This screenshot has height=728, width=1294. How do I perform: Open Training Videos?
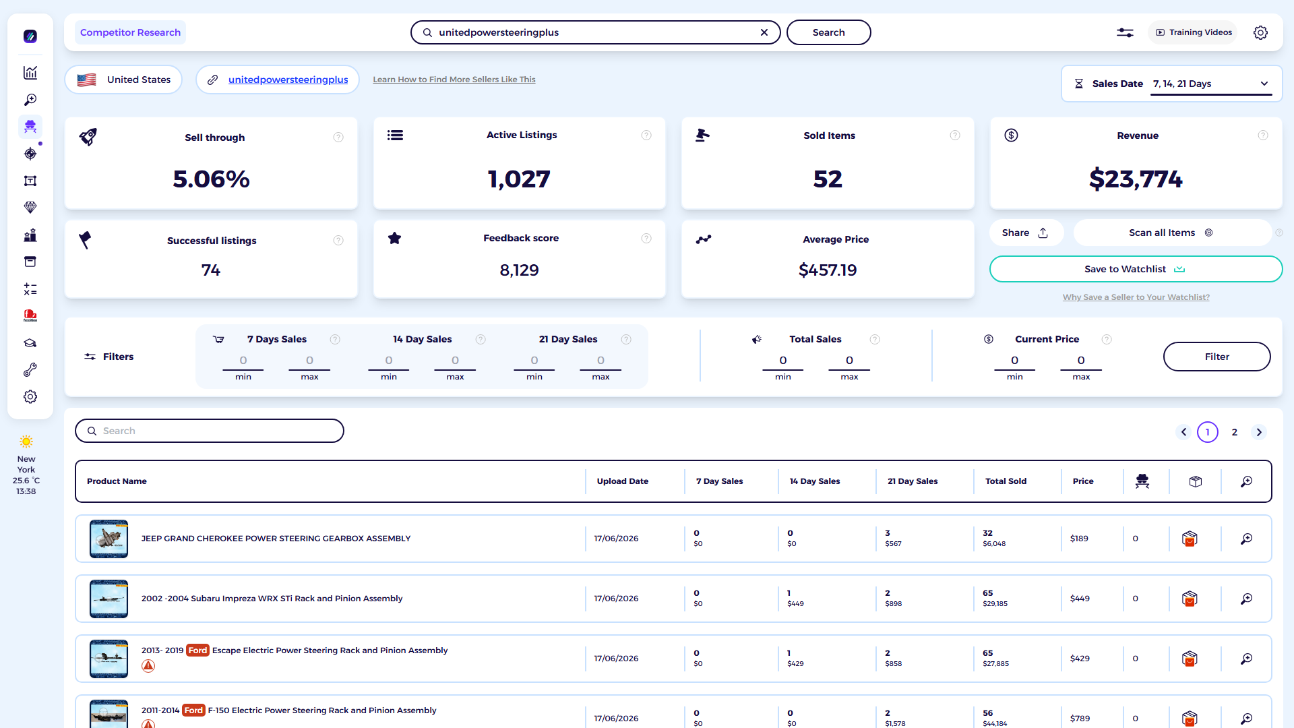pyautogui.click(x=1194, y=32)
